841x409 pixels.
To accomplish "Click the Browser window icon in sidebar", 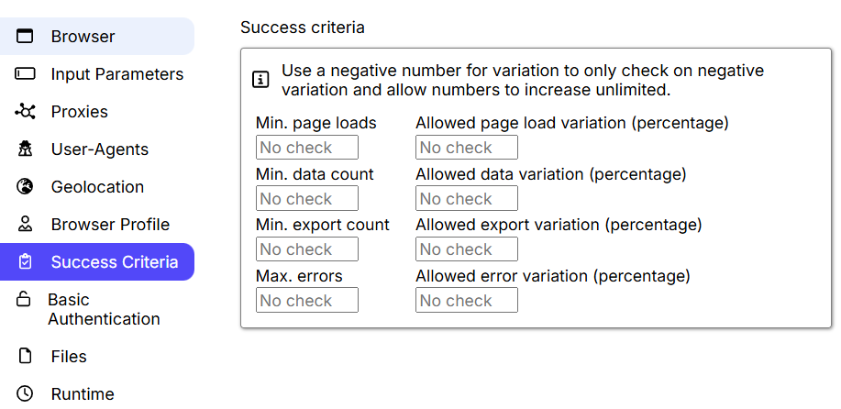I will [x=25, y=37].
